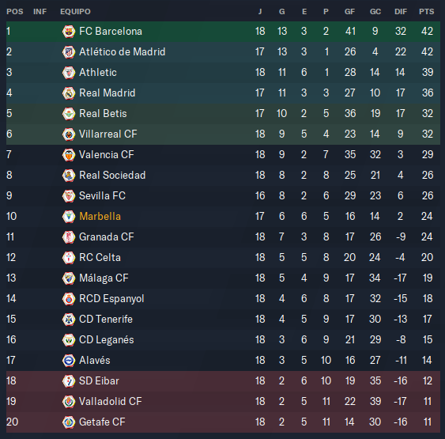Click the Real Betis crest icon

[x=69, y=114]
